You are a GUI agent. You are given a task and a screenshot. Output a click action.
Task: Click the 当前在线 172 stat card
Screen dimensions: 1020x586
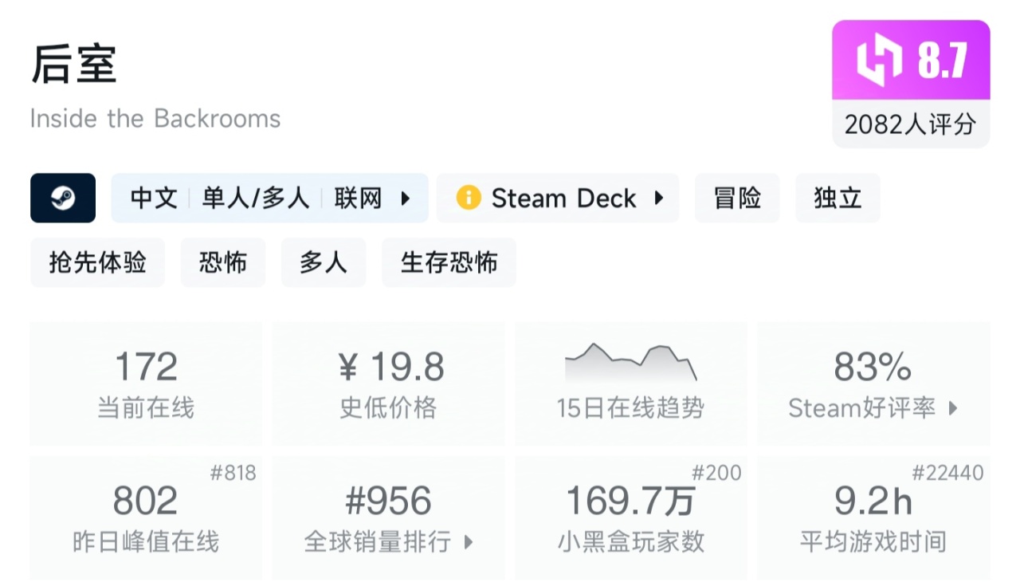146,383
